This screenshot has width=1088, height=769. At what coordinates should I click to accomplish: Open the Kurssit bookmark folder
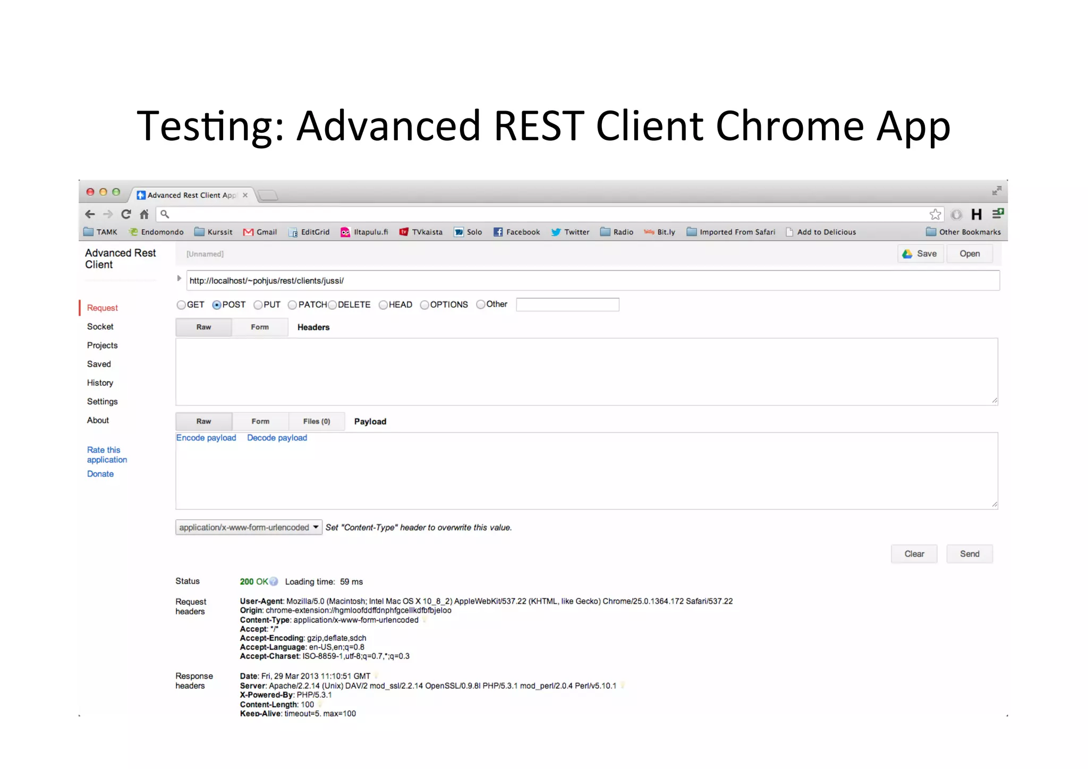point(214,232)
